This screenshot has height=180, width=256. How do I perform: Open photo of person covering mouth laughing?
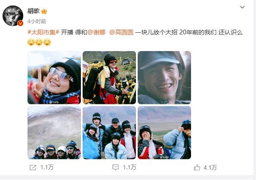[x=164, y=133]
